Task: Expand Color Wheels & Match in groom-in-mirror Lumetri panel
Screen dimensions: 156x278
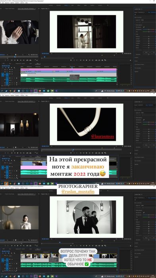Action: pos(140,250)
